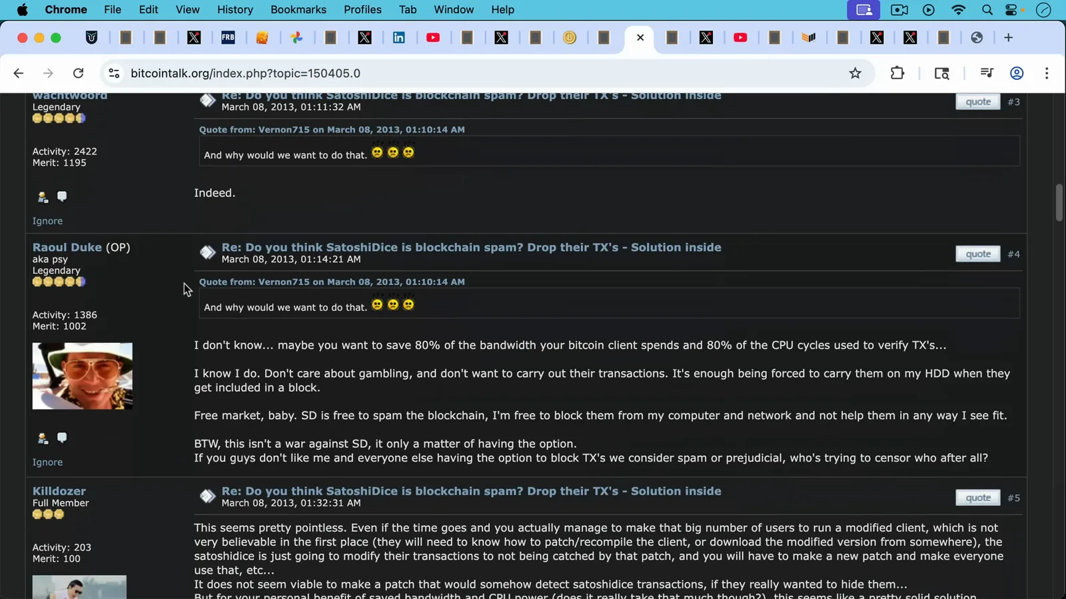
Task: View site information for bitcointalk.org
Action: click(x=114, y=73)
